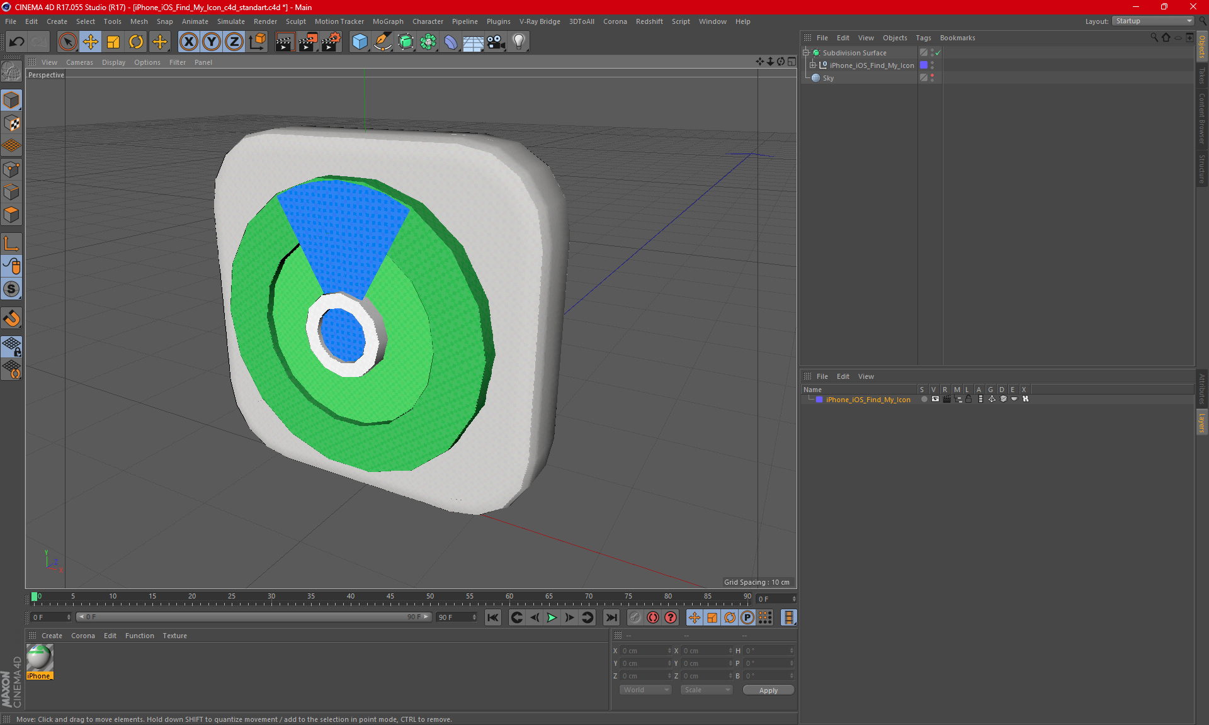Toggle the Snap magnet icon

click(x=11, y=318)
